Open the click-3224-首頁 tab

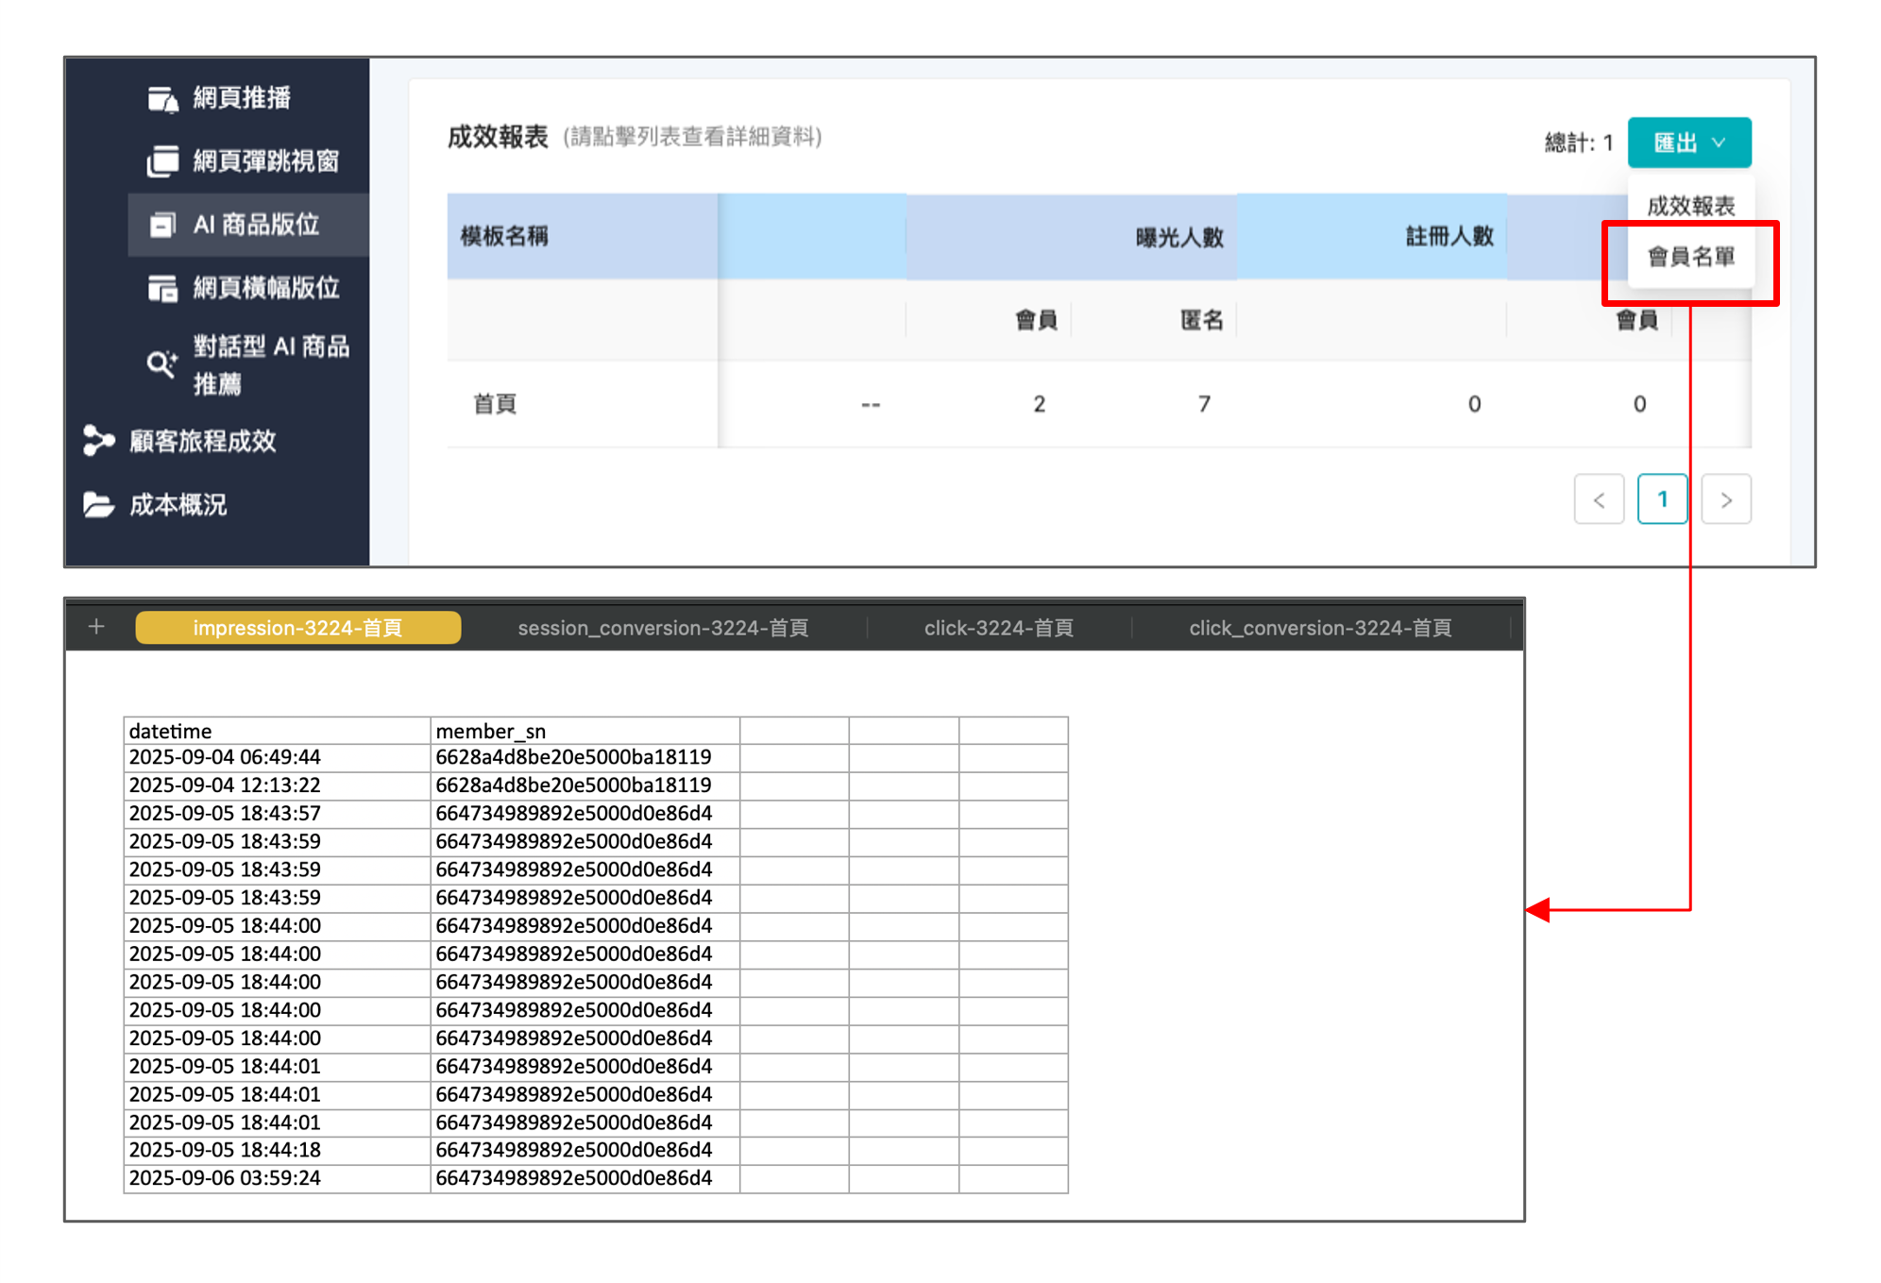click(998, 627)
